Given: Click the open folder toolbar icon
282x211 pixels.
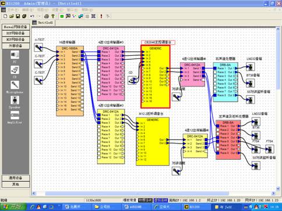Looking at the screenshot, I should (12, 16).
